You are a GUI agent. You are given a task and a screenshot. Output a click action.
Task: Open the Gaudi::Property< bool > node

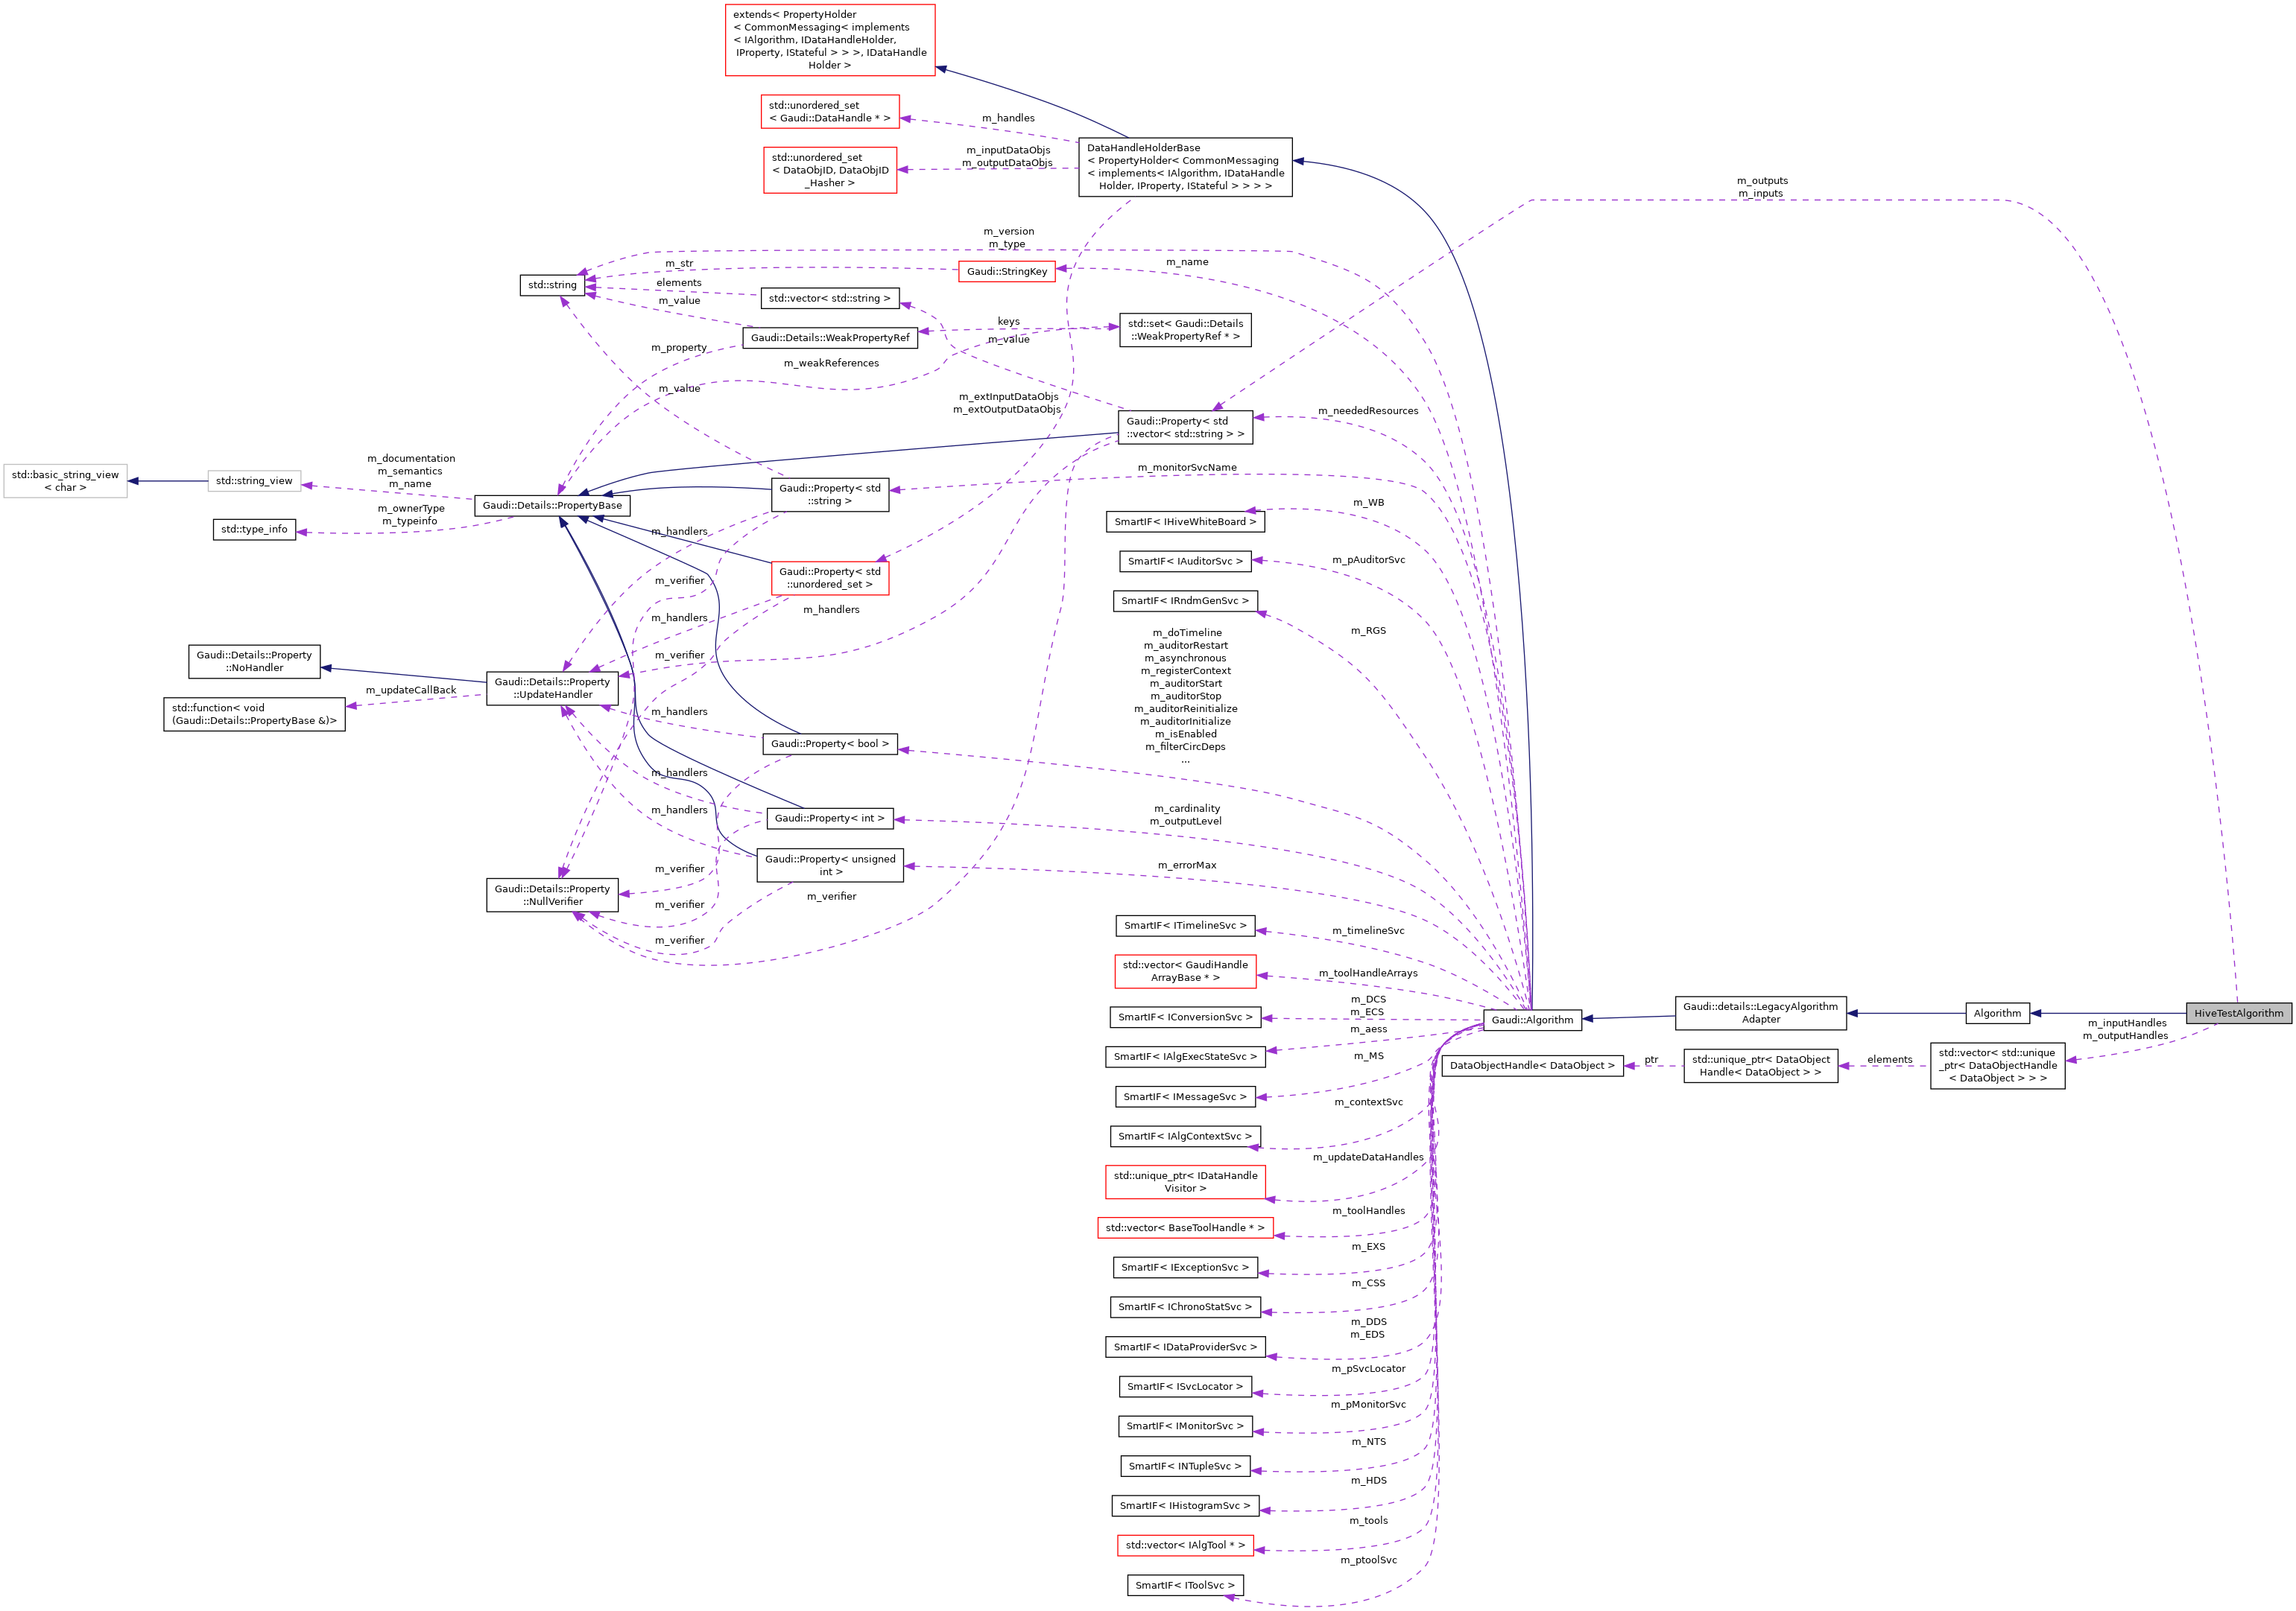click(830, 743)
